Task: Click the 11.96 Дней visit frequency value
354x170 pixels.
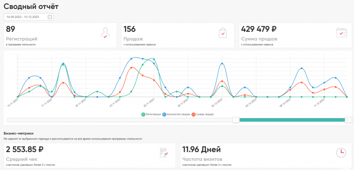Action: coord(201,150)
